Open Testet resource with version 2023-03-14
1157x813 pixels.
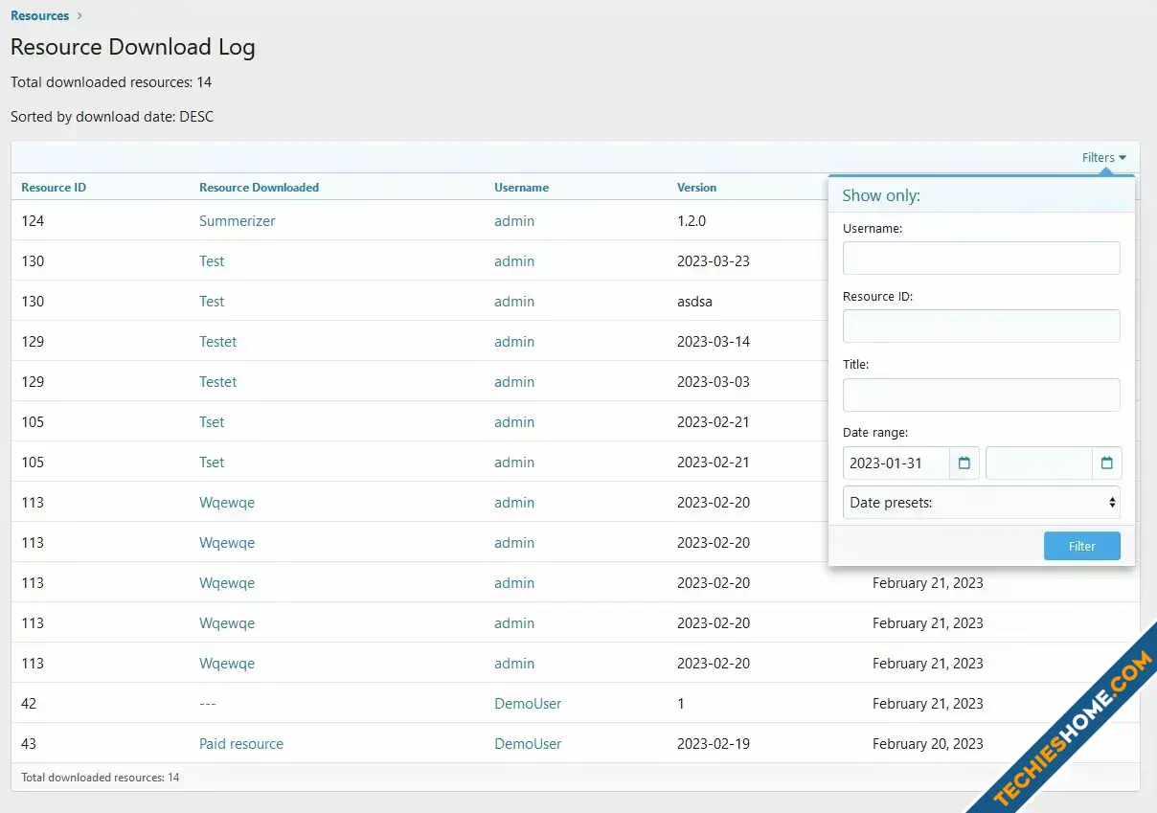tap(217, 342)
